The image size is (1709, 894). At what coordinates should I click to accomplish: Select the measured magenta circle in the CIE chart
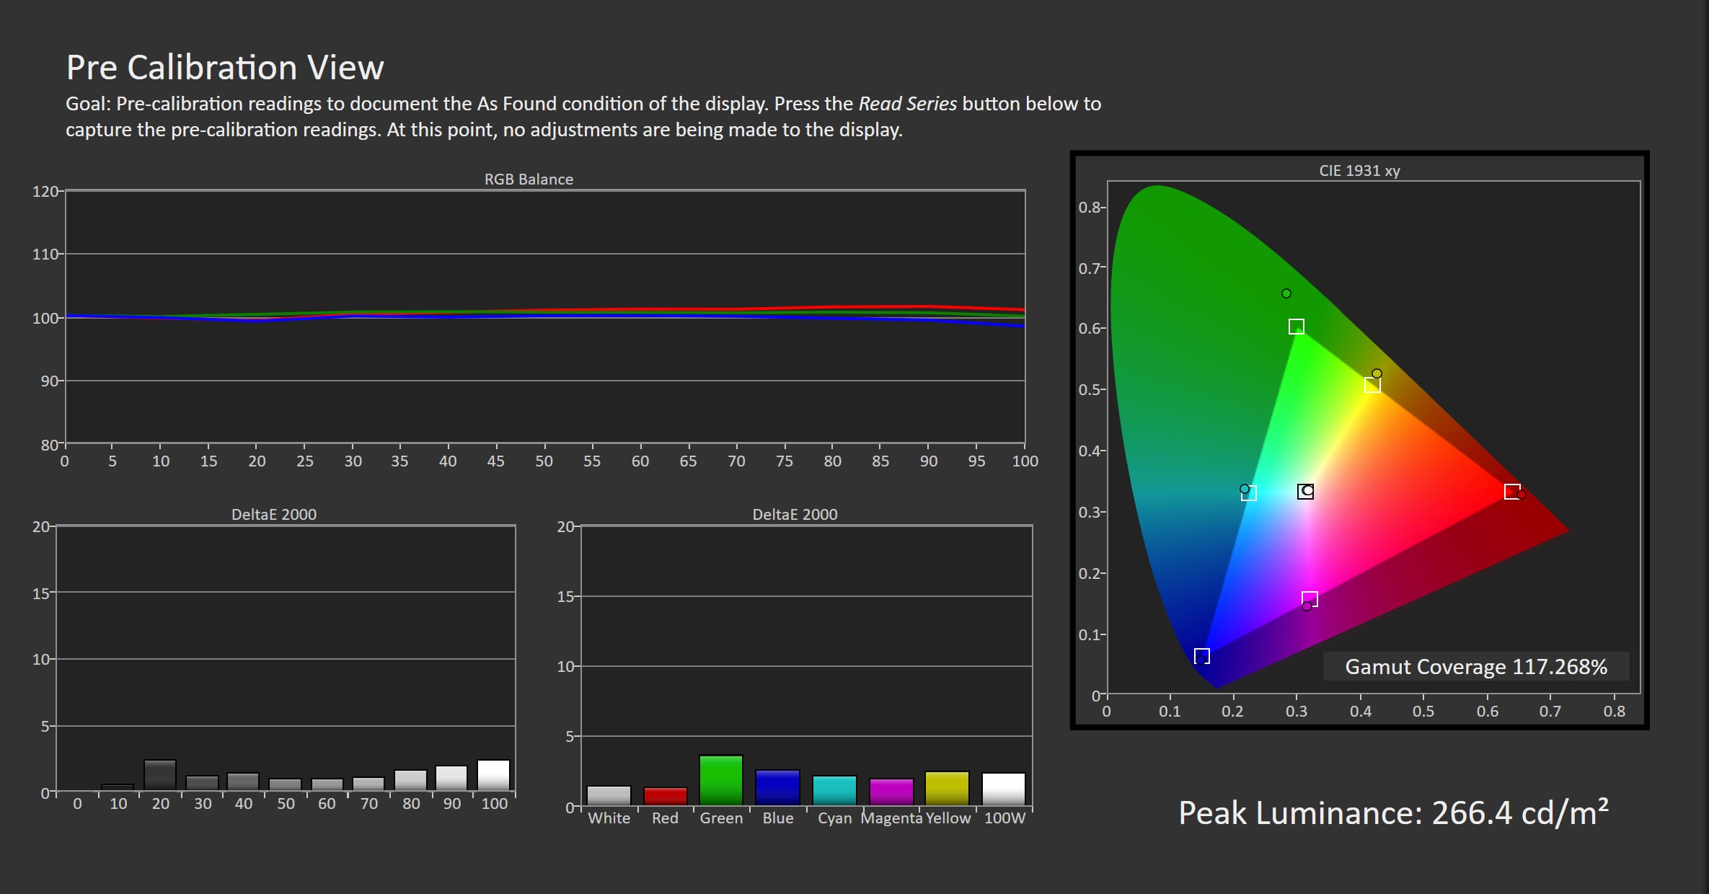pyautogui.click(x=1307, y=606)
